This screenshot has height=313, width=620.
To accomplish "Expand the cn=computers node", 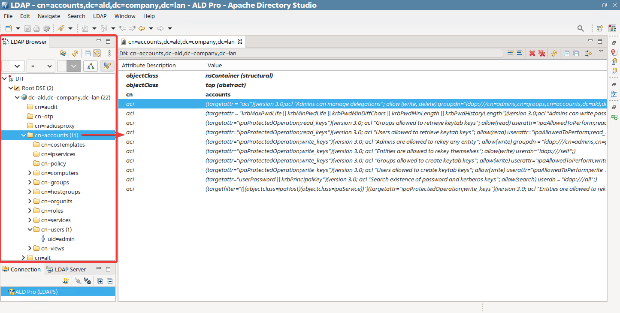I will 30,173.
